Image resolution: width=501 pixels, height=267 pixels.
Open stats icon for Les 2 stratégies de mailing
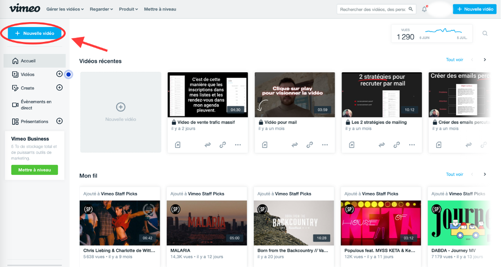[352, 145]
